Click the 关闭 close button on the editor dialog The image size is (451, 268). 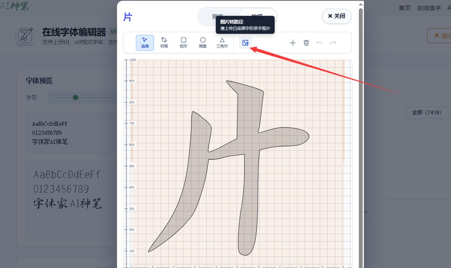tap(336, 16)
